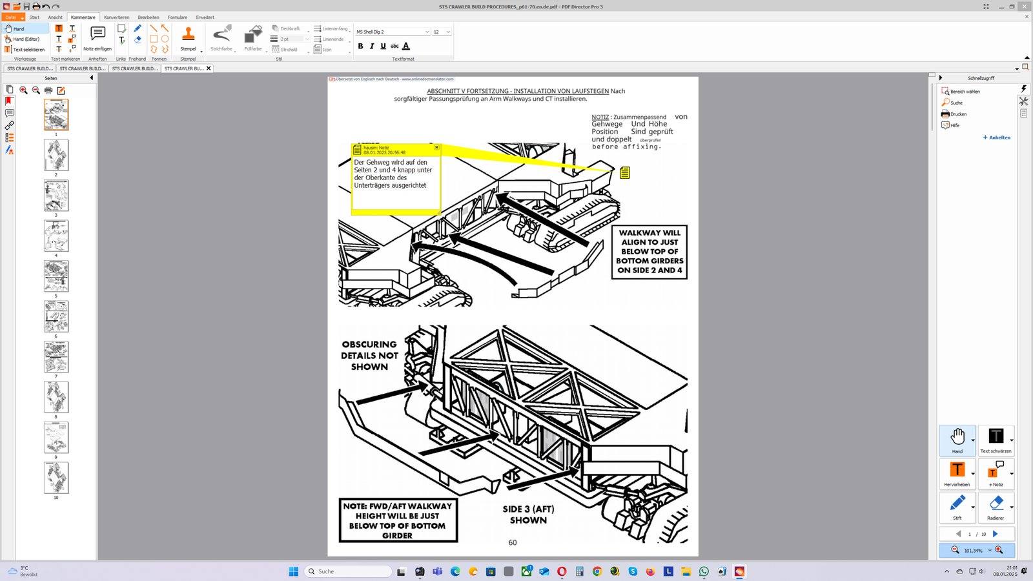Select the Stempel stamp tool
Screen dimensions: 1033x581
(x=188, y=39)
